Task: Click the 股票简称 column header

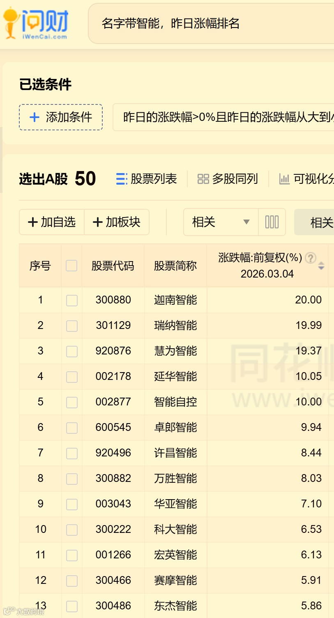Action: coord(175,266)
